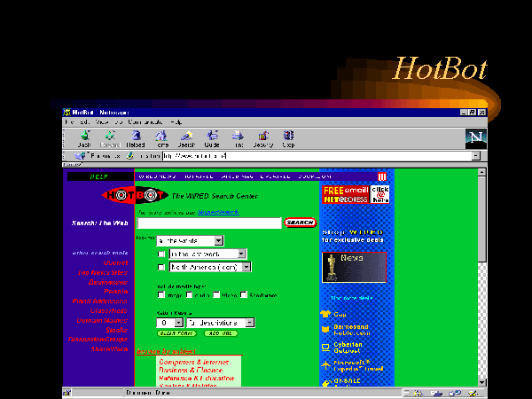Go to Home via toolbar icon

(161, 137)
